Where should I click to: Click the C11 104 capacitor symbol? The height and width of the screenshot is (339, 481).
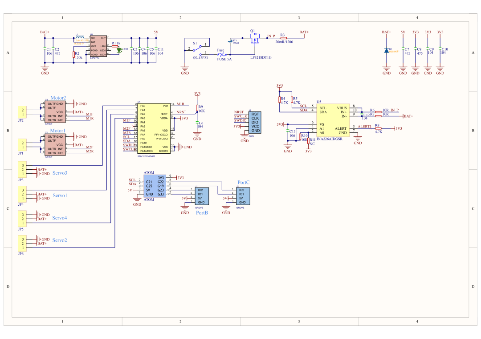point(156,49)
